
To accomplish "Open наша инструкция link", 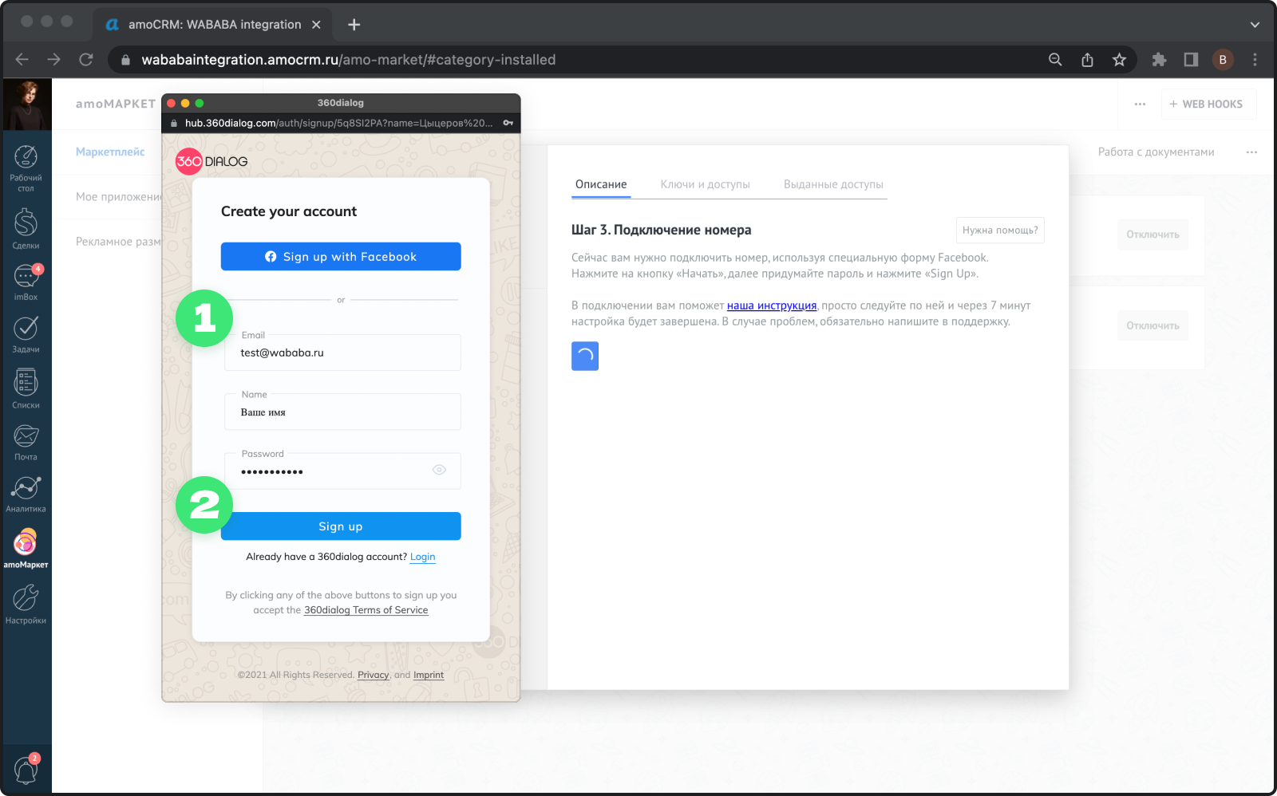I will point(772,305).
